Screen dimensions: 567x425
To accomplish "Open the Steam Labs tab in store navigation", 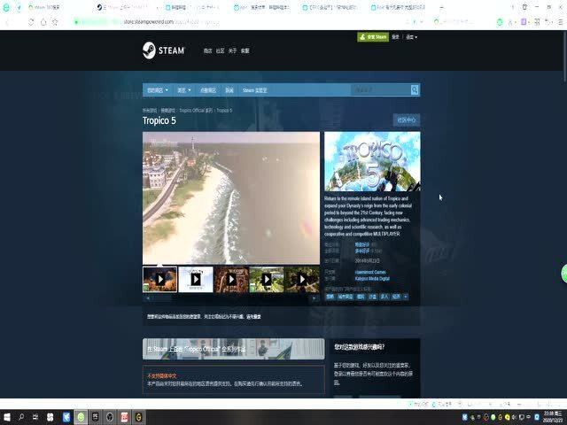I will (254, 90).
